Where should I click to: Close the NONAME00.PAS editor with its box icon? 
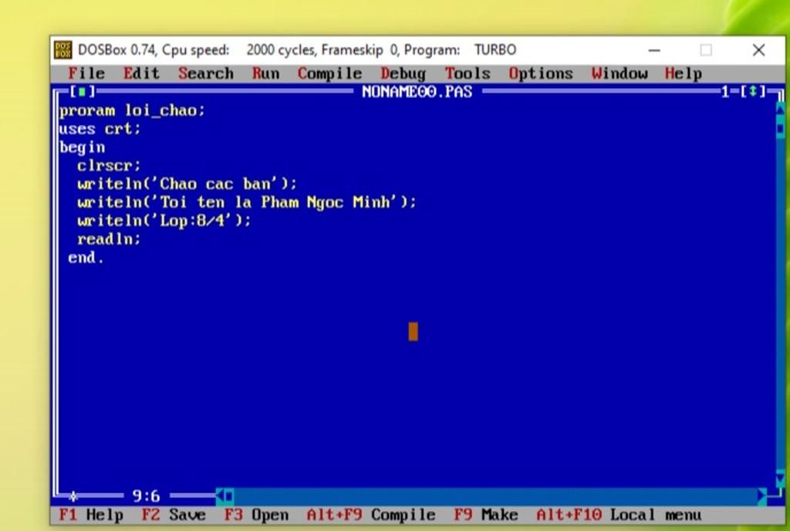[x=82, y=92]
